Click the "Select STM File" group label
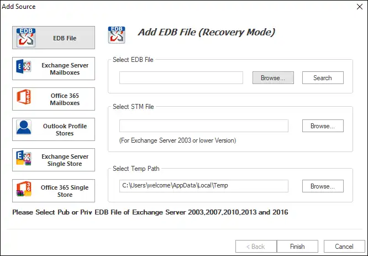Screen dimensions: 368x256 133,107
